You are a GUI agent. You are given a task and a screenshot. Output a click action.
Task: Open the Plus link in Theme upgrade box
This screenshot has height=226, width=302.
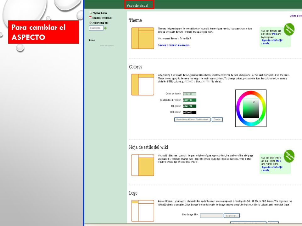(274, 34)
